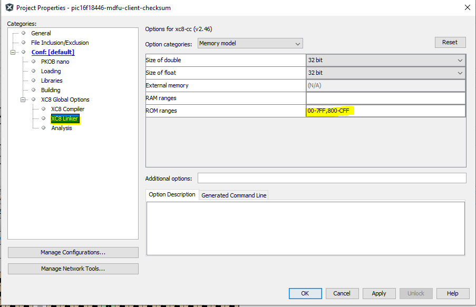
Task: Click the Size of float label
Action: (161, 73)
